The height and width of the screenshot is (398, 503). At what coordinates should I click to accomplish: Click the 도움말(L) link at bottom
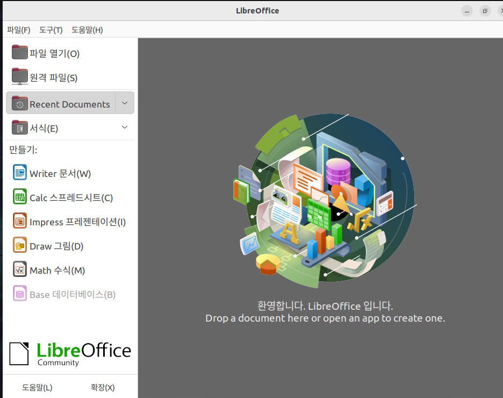(x=37, y=387)
